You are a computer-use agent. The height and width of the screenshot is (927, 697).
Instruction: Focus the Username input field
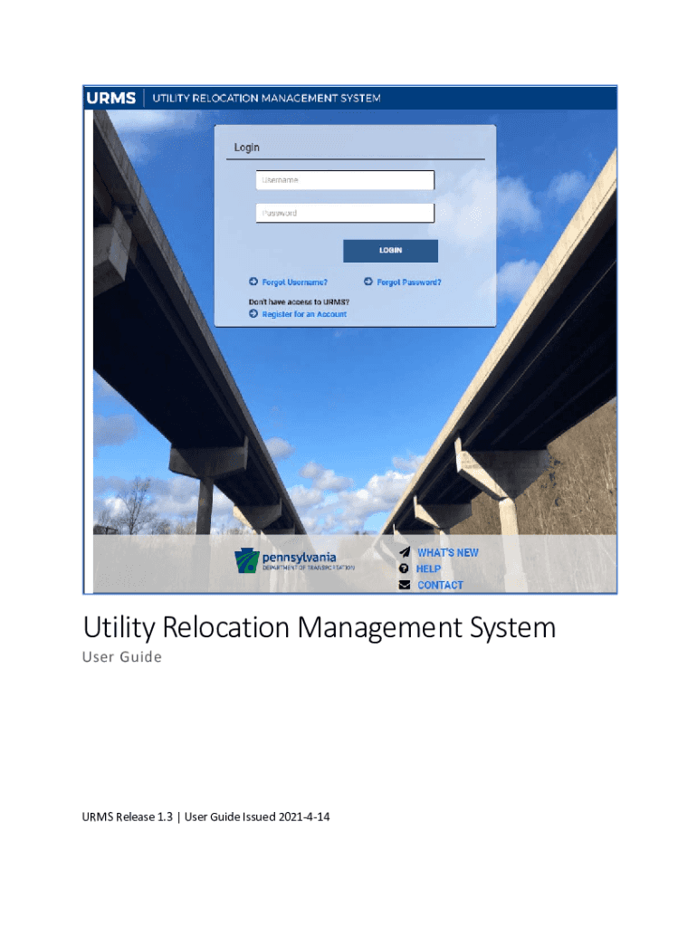tap(345, 180)
